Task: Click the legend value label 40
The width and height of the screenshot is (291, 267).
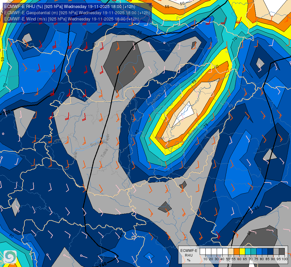Action: [x=222, y=259]
